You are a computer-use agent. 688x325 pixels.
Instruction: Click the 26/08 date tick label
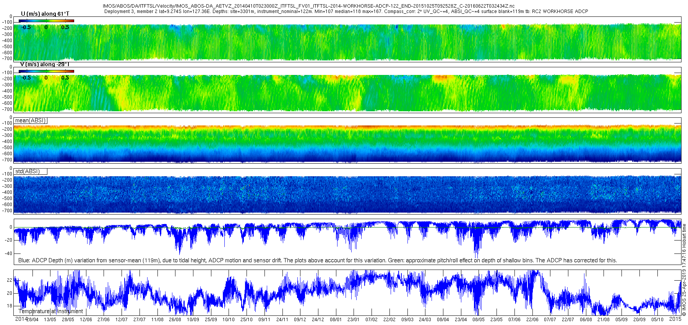click(175, 320)
